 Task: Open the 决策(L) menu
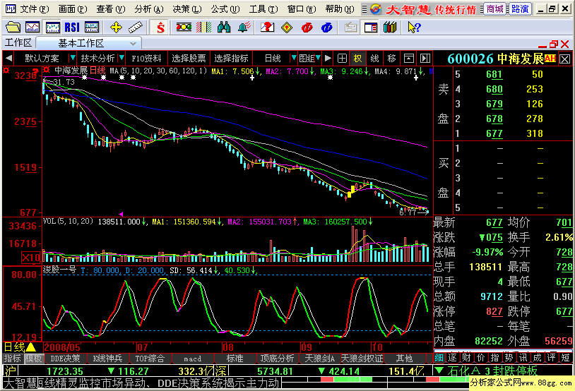coord(187,8)
